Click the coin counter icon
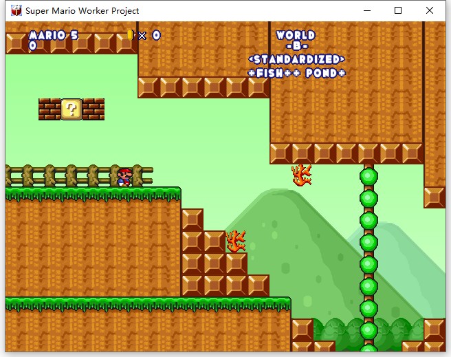Screen dimensions: 451x357 (131, 35)
